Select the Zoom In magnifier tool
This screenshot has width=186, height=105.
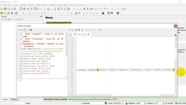[28, 9]
